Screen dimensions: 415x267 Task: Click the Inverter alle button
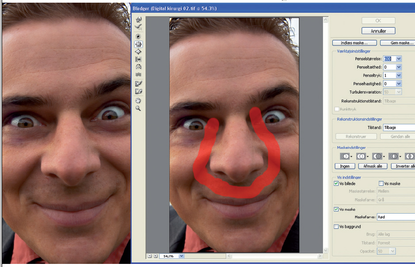coord(403,166)
